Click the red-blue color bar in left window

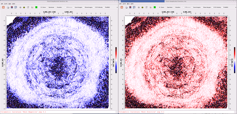[116, 60]
